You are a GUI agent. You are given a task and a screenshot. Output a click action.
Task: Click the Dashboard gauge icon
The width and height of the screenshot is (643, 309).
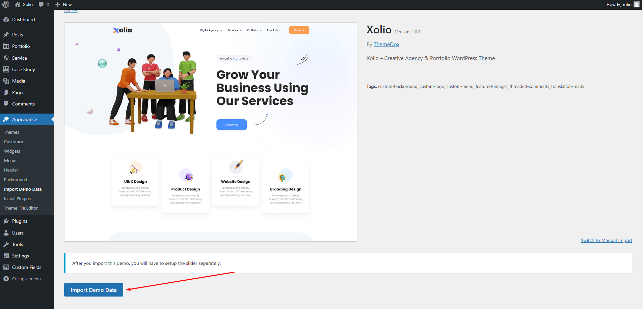[6, 20]
